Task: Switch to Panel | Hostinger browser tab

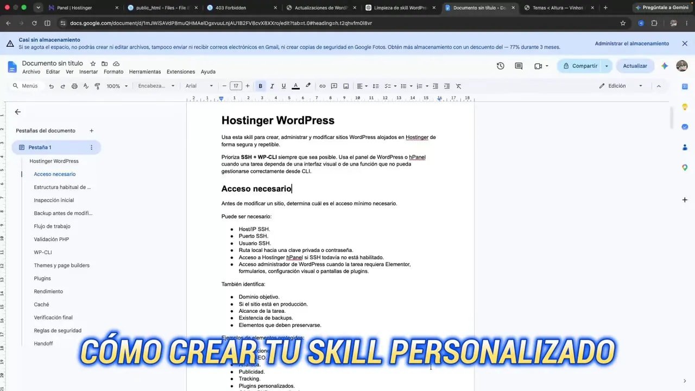Action: coord(83,8)
